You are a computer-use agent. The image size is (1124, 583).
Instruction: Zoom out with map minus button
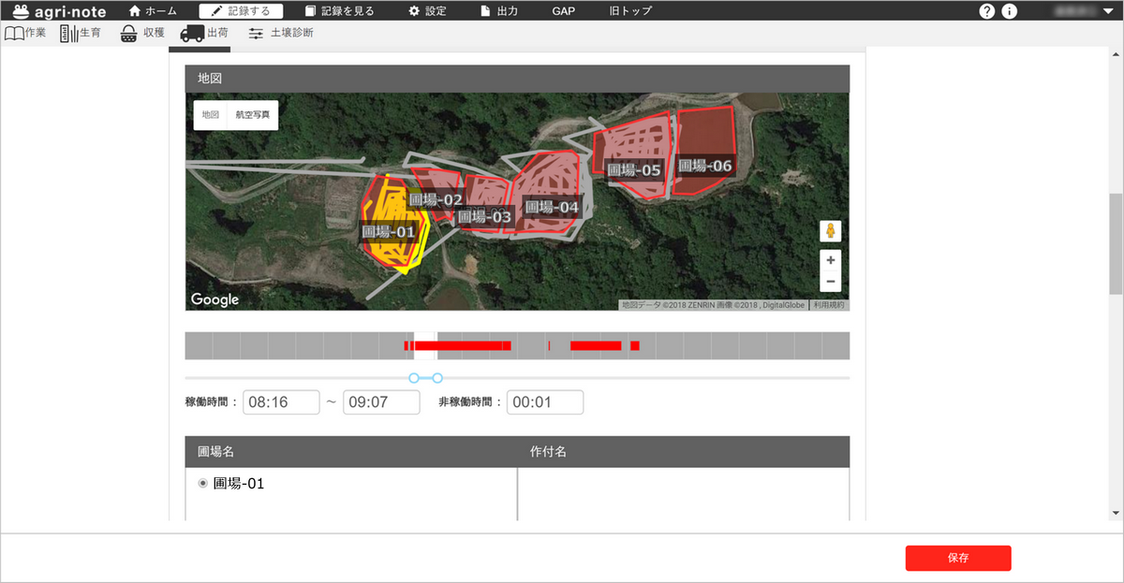(x=830, y=282)
